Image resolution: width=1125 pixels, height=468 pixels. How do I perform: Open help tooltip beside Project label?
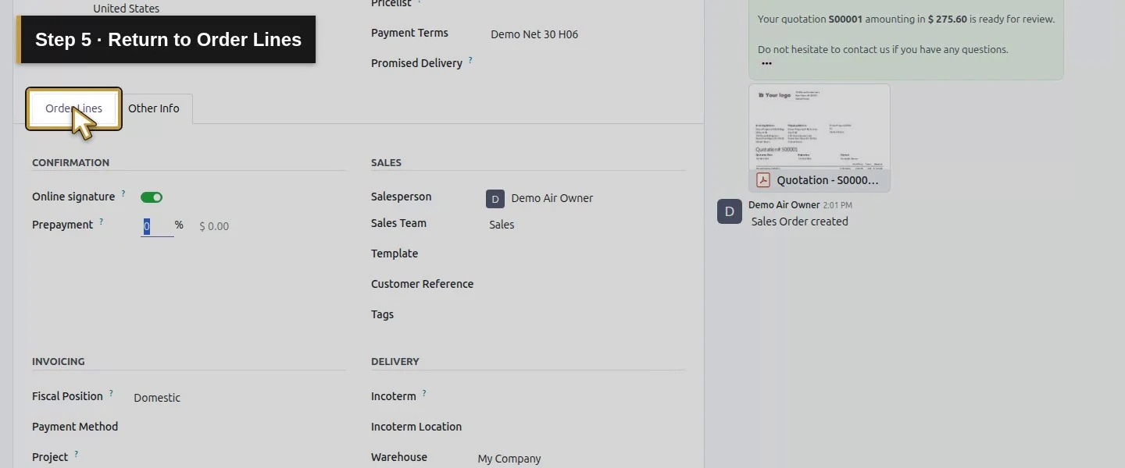coord(76,453)
